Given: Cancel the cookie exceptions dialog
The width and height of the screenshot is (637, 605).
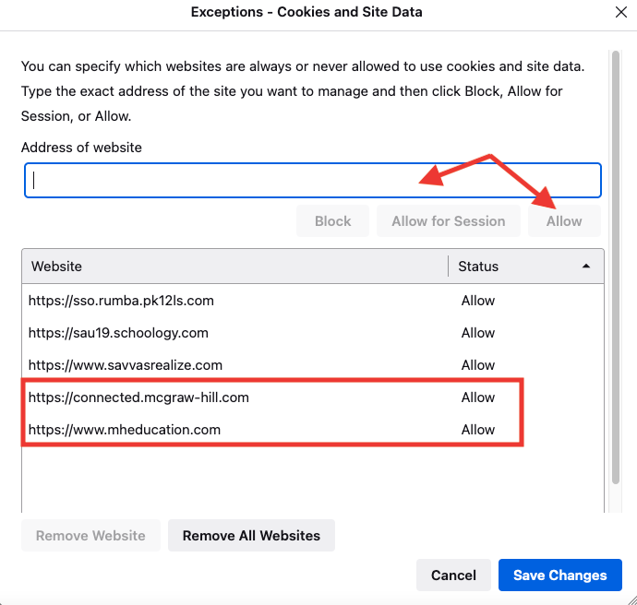Looking at the screenshot, I should tap(453, 575).
